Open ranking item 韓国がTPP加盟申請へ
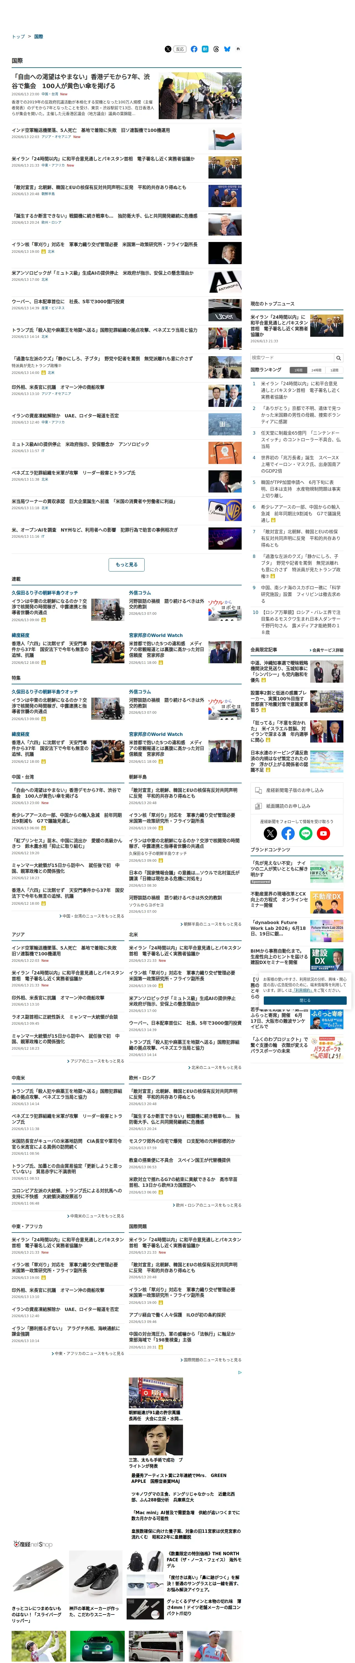 pos(300,489)
